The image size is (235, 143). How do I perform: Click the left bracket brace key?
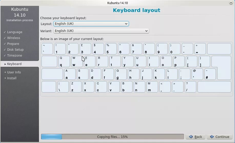click(191, 61)
